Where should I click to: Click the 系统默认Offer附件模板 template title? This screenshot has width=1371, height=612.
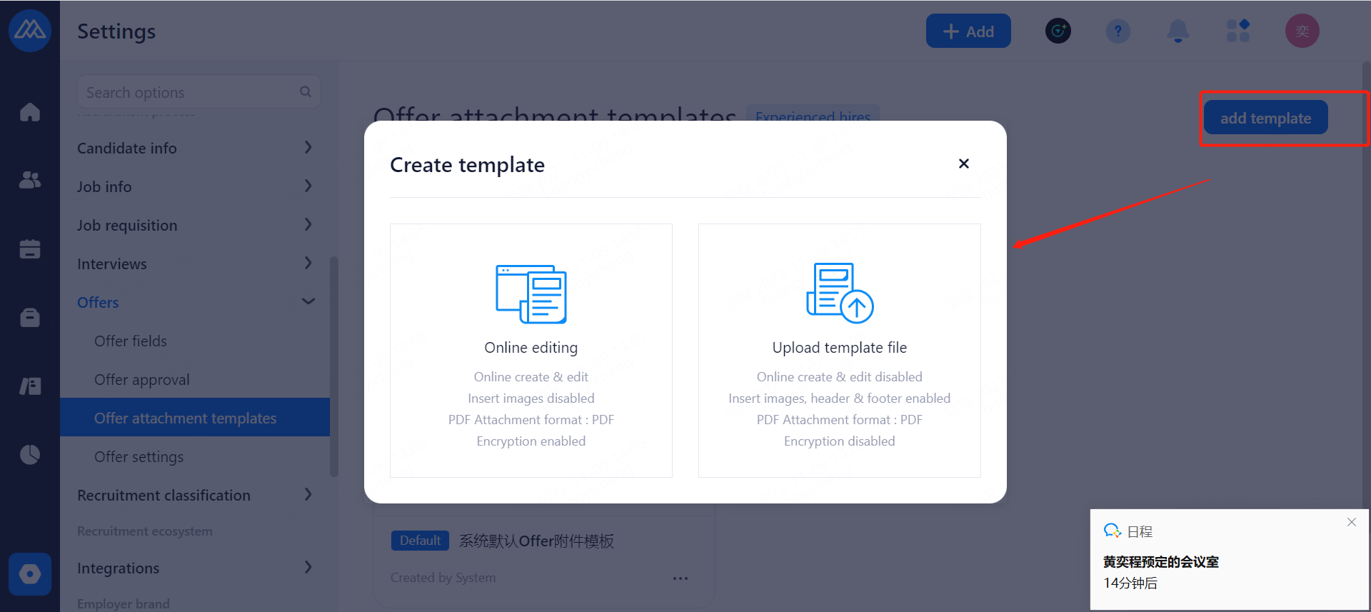pos(536,541)
